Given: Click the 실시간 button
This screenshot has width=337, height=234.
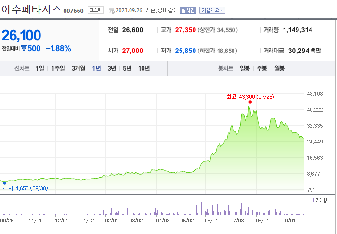Looking at the screenshot, I should 188,10.
